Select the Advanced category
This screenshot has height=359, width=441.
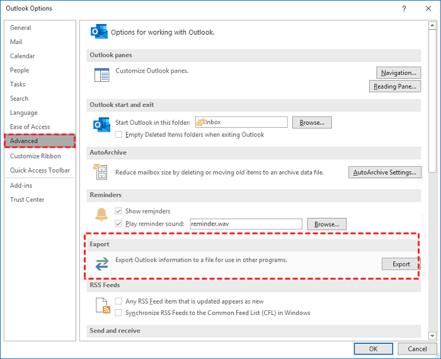tap(40, 141)
